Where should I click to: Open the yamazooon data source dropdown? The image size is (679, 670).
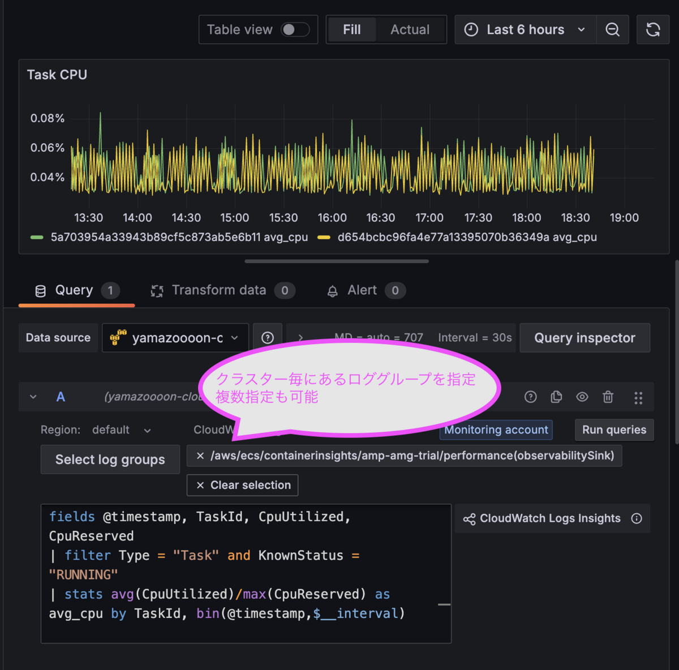[175, 338]
